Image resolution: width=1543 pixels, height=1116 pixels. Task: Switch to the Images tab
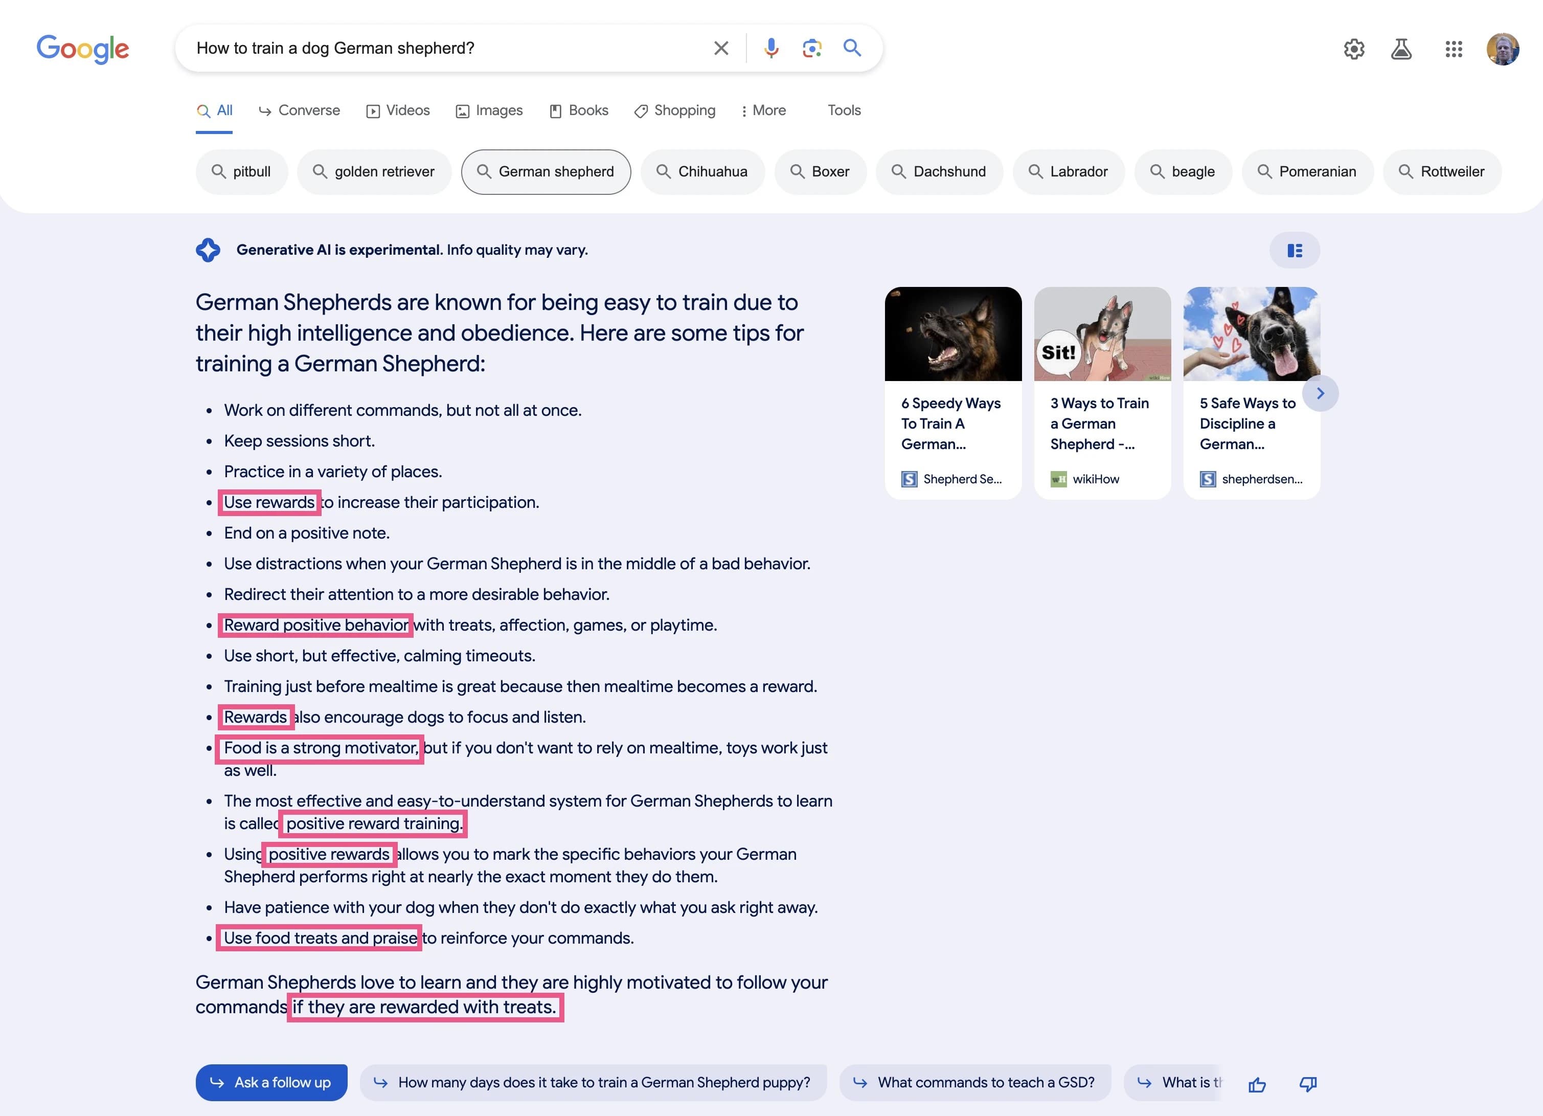coord(489,110)
